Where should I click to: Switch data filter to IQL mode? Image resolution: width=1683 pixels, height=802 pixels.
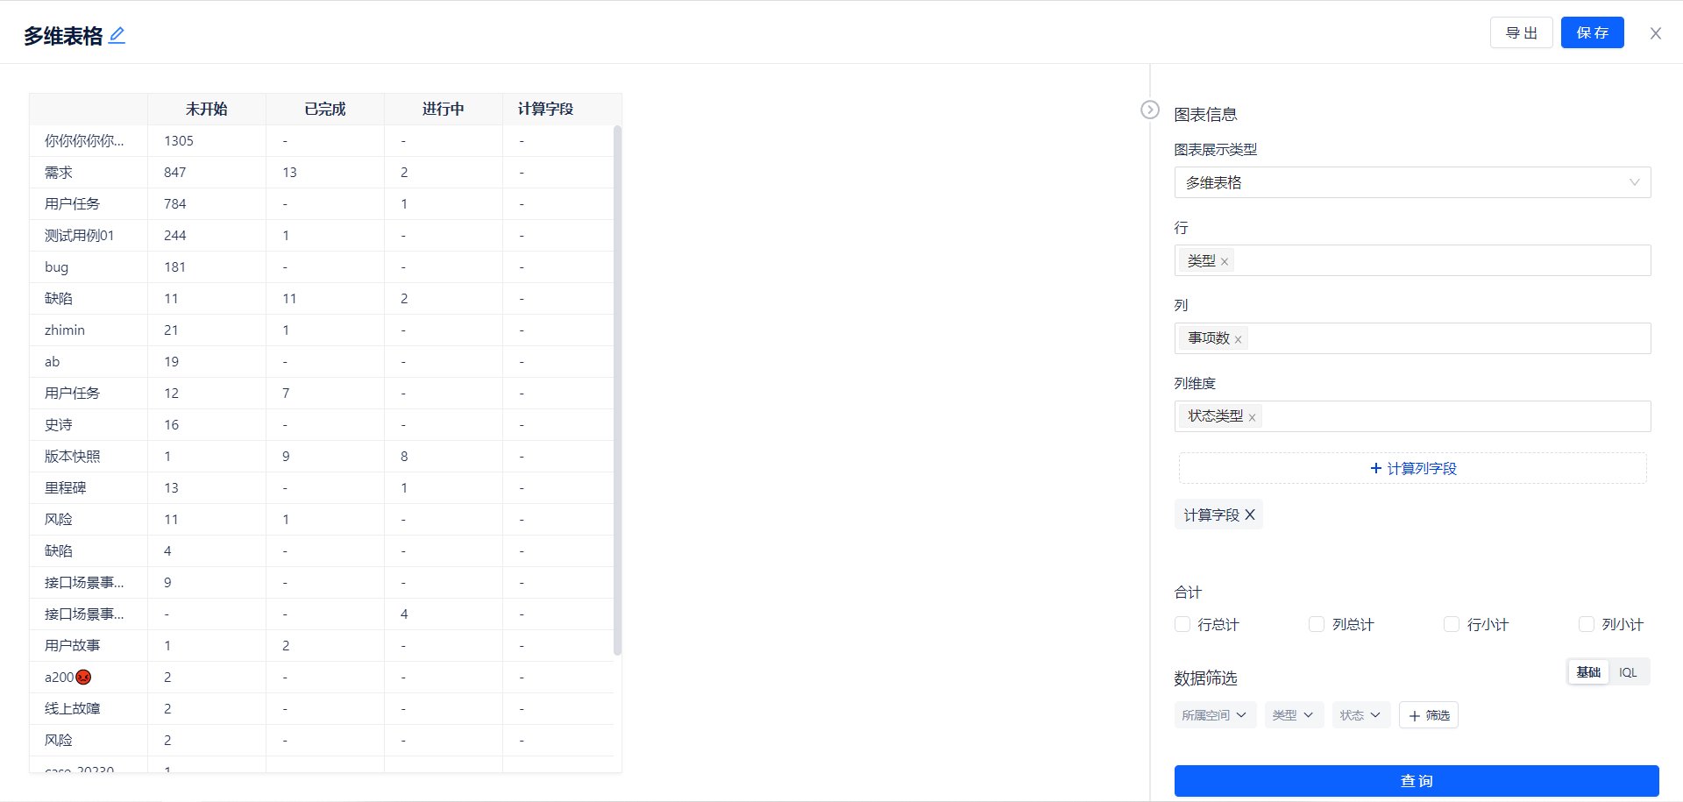pyautogui.click(x=1628, y=672)
